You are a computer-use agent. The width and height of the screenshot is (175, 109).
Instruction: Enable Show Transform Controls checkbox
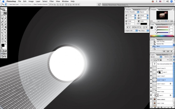33,4
